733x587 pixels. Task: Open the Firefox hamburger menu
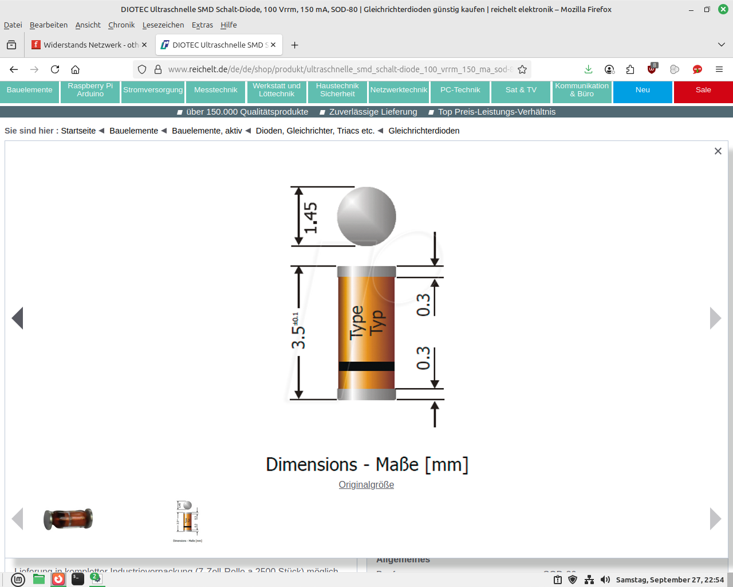[x=719, y=69]
